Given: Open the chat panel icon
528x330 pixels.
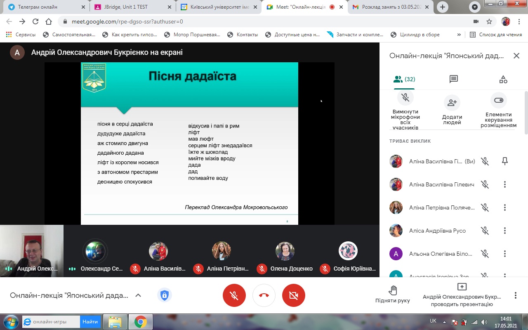Looking at the screenshot, I should 454,79.
